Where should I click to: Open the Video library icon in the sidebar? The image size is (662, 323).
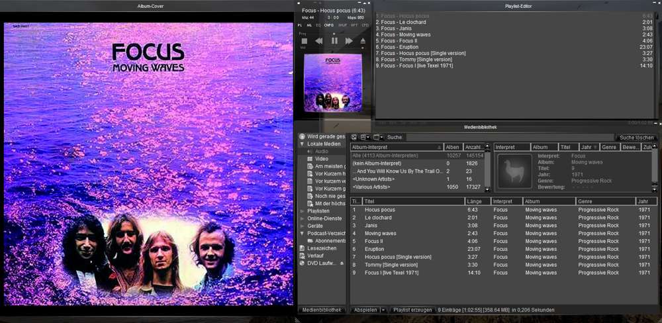click(x=310, y=159)
